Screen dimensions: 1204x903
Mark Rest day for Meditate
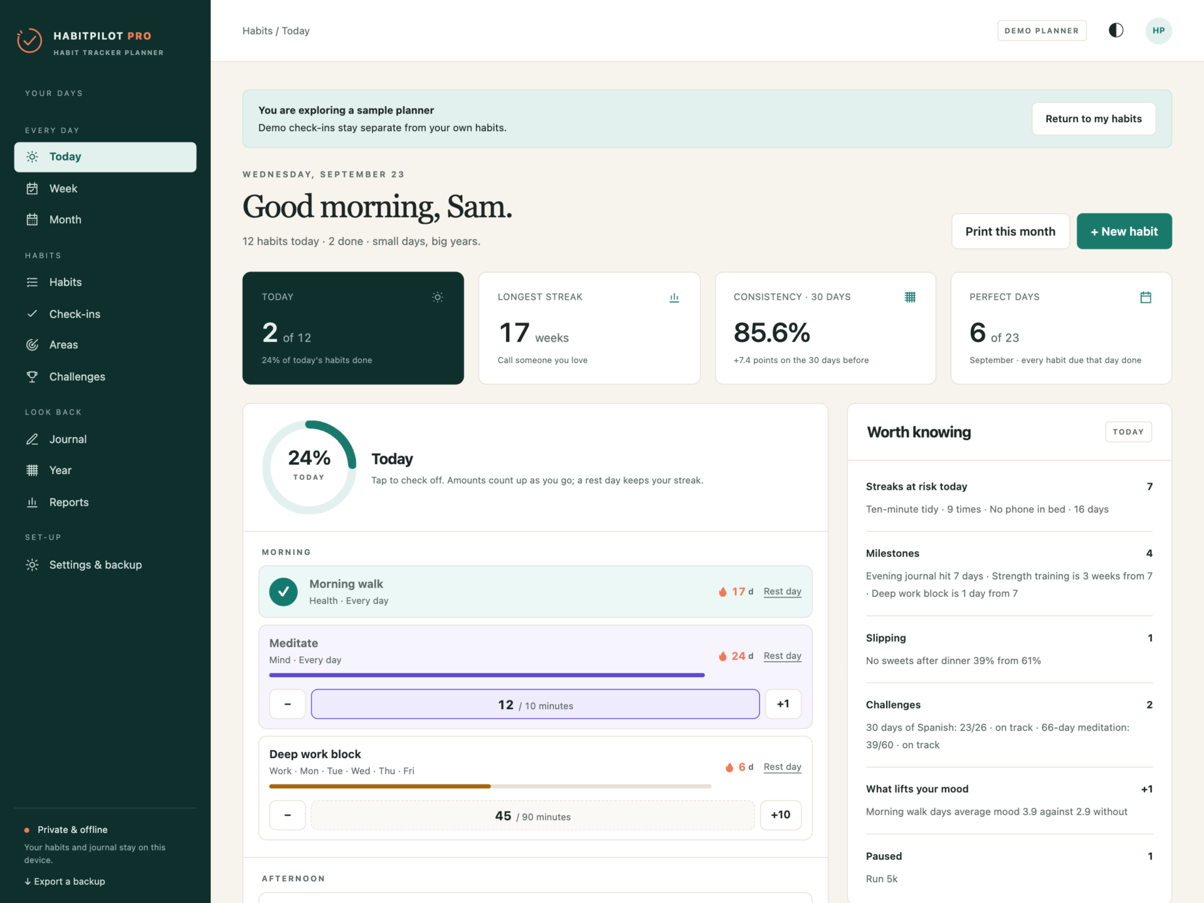click(782, 656)
